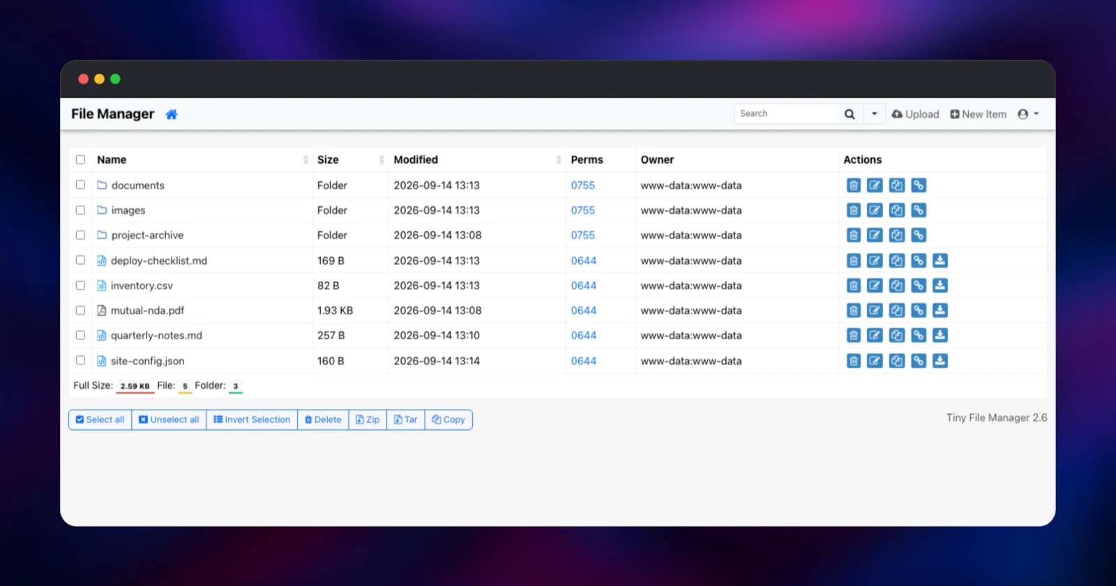Rename site-config.json via edit icon
The image size is (1116, 586).
(875, 361)
